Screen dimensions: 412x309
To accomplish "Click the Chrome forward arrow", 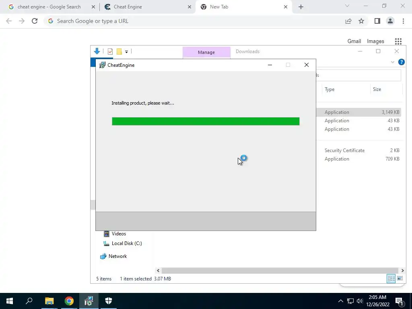I will click(22, 21).
